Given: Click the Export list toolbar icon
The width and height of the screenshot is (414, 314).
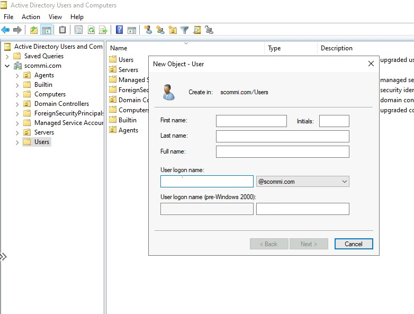Looking at the screenshot, I should 103,30.
